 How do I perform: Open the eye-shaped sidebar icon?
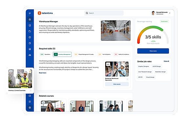pyautogui.click(x=30, y=55)
